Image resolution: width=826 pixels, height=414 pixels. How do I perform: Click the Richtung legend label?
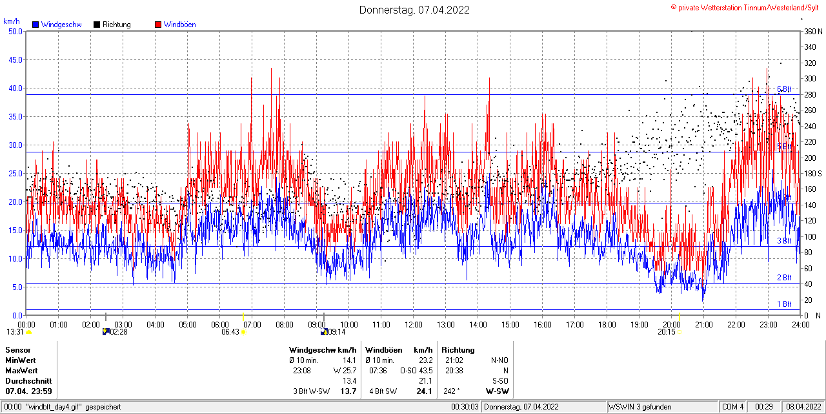pos(117,25)
